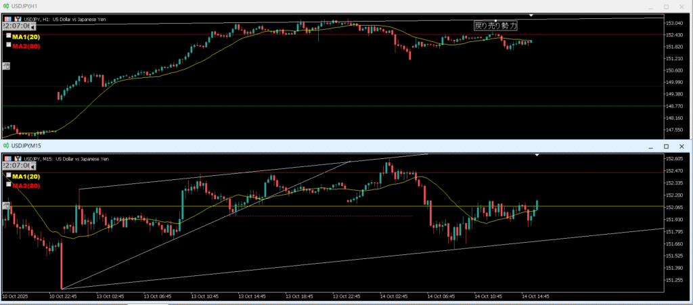
Task: Close the USDJPY,H1 chart window
Action: (x=682, y=7)
